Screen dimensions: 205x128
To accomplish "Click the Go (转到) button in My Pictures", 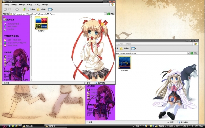I will click(111, 14).
